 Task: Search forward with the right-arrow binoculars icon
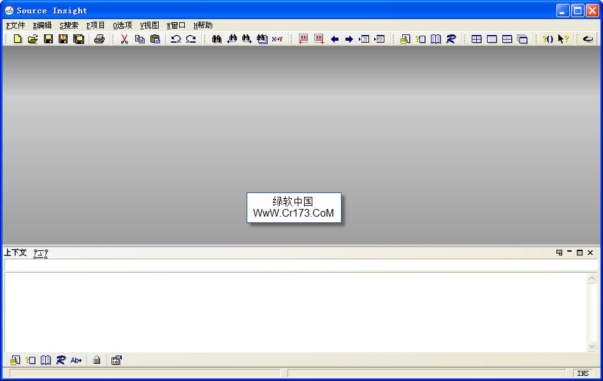pyautogui.click(x=247, y=39)
